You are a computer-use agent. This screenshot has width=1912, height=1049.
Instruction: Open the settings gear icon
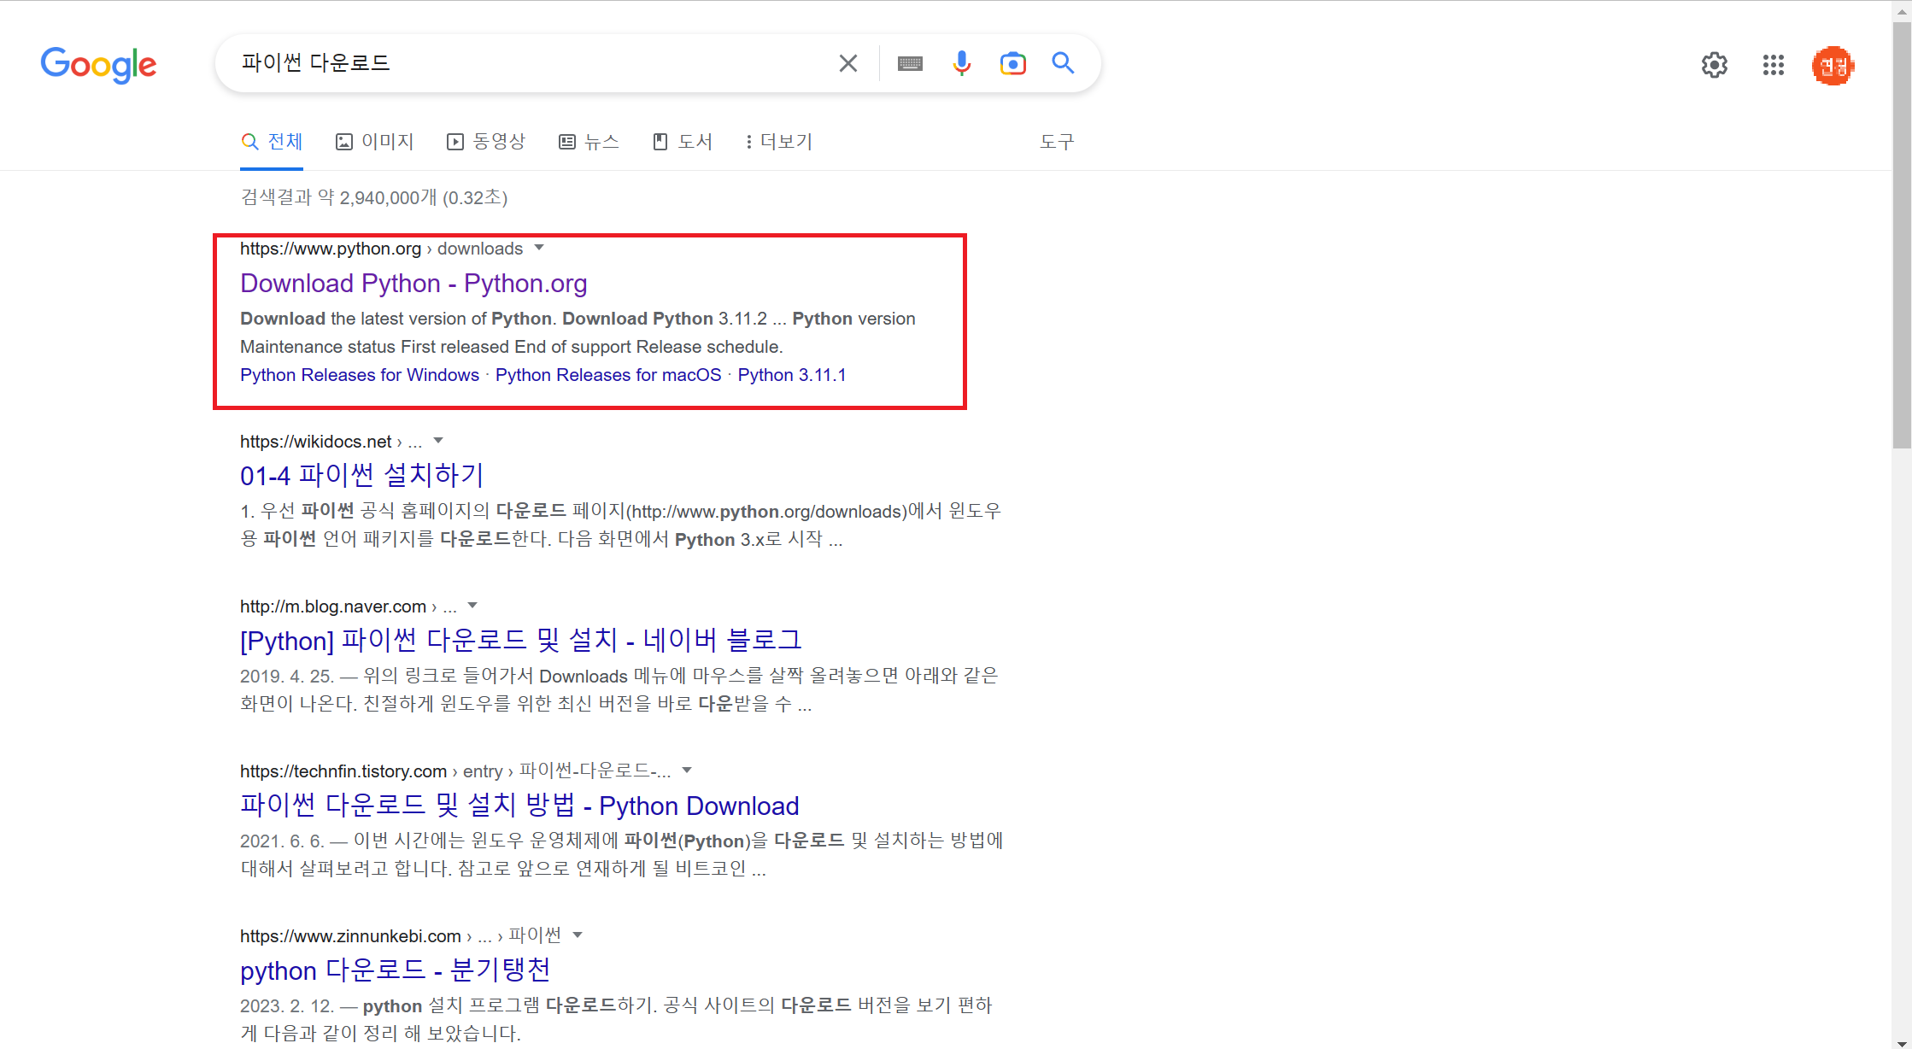click(1714, 65)
